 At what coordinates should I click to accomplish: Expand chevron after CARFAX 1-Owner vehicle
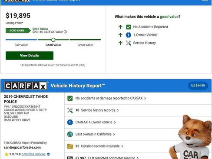115,123
